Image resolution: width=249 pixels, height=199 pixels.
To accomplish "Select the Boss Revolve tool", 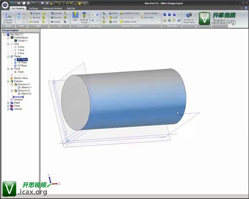I will (x=35, y=18).
